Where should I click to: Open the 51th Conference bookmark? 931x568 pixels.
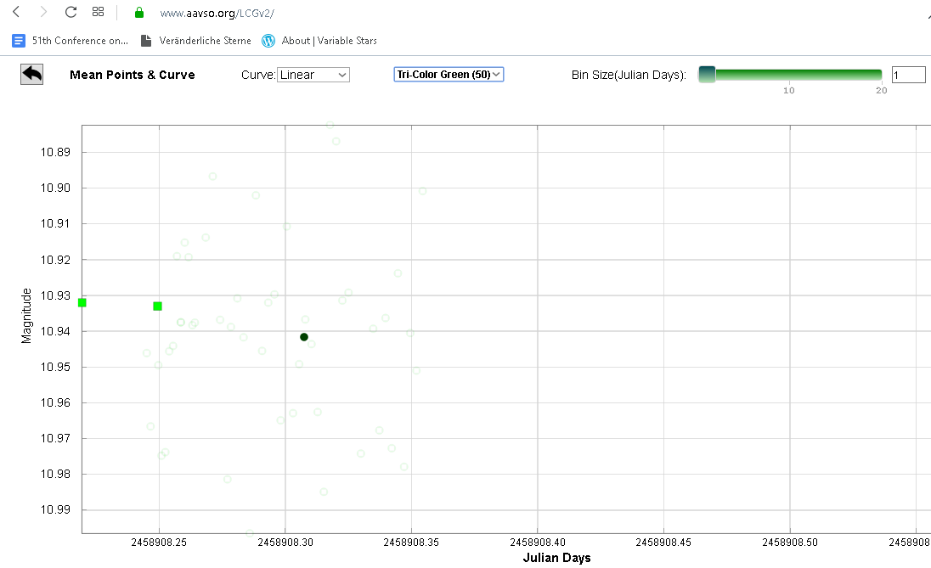pos(71,41)
